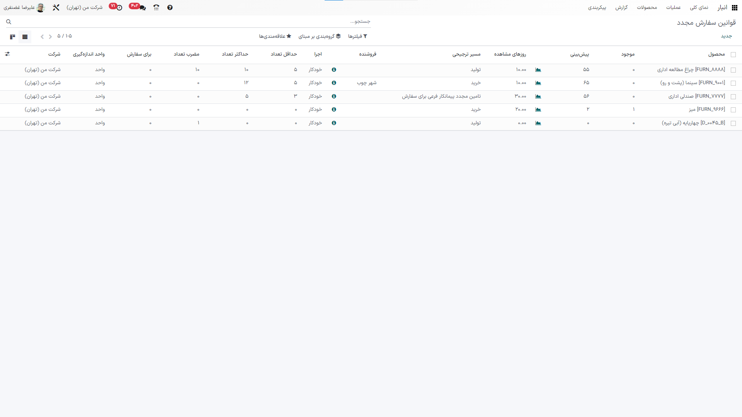The height and width of the screenshot is (417, 742).
Task: Open the apps grid menu icon
Action: (x=734, y=8)
